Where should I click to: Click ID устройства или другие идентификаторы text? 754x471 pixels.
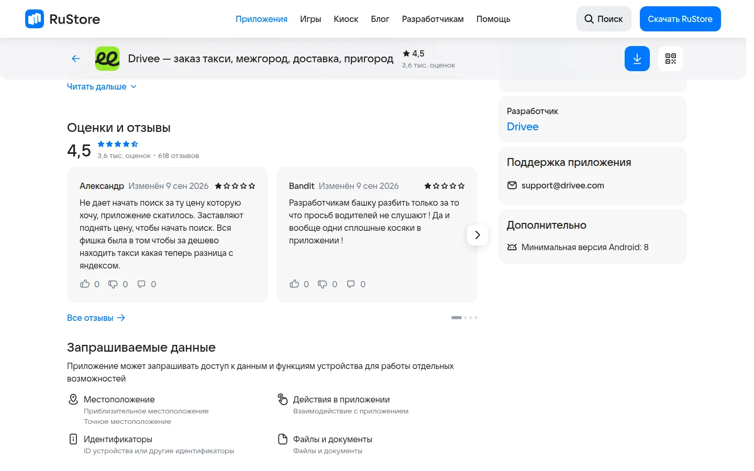point(159,451)
